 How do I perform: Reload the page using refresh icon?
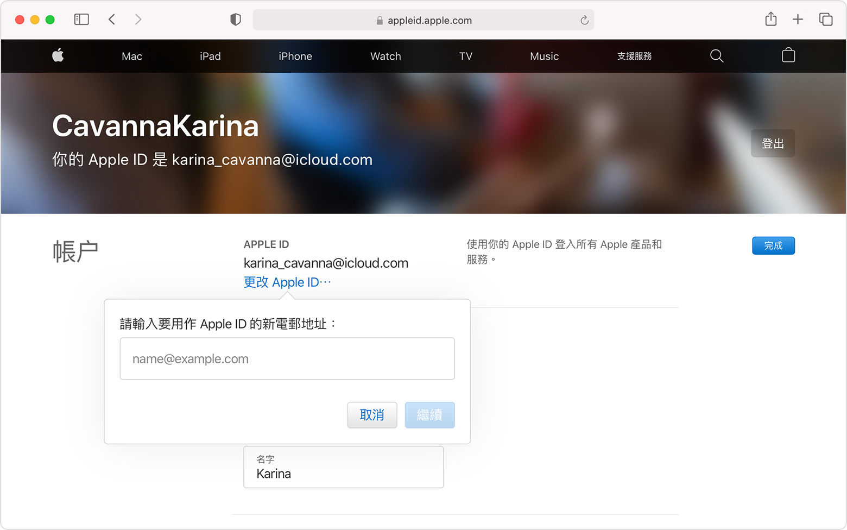(584, 20)
